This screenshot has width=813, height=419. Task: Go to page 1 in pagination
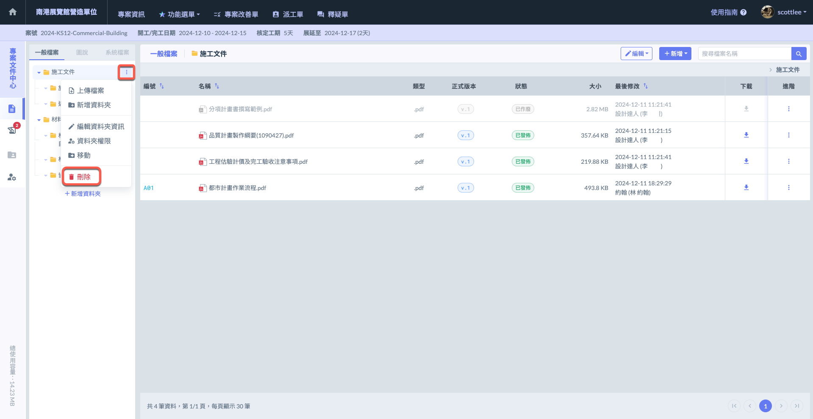point(765,406)
